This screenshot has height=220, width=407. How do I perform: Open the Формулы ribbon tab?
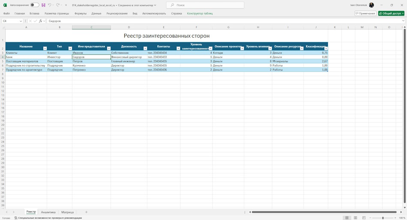tap(81, 14)
